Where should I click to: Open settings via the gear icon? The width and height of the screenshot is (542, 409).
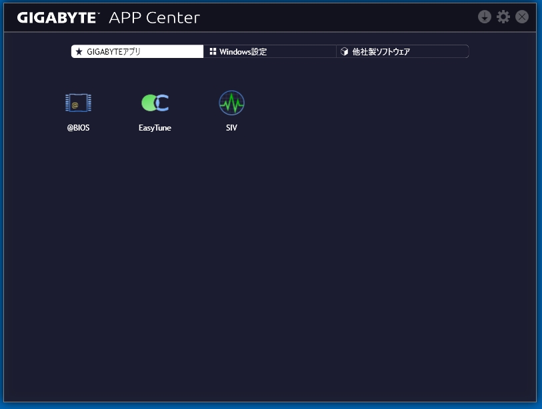tap(503, 17)
